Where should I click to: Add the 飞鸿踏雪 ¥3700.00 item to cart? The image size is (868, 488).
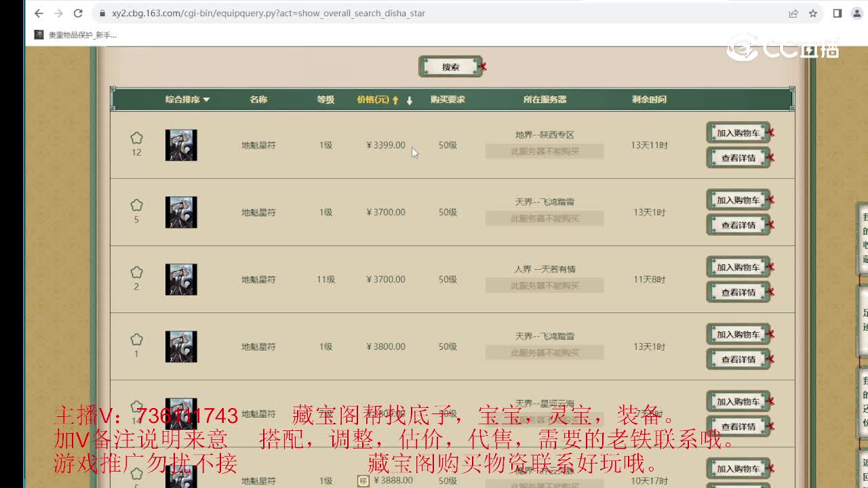pos(738,200)
